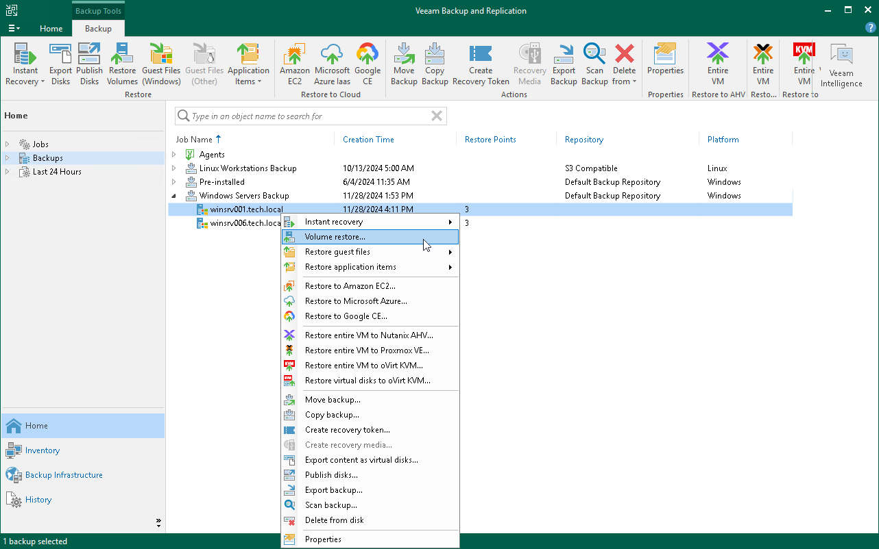
Task: Expand the Jobs tree node
Action: [8, 144]
